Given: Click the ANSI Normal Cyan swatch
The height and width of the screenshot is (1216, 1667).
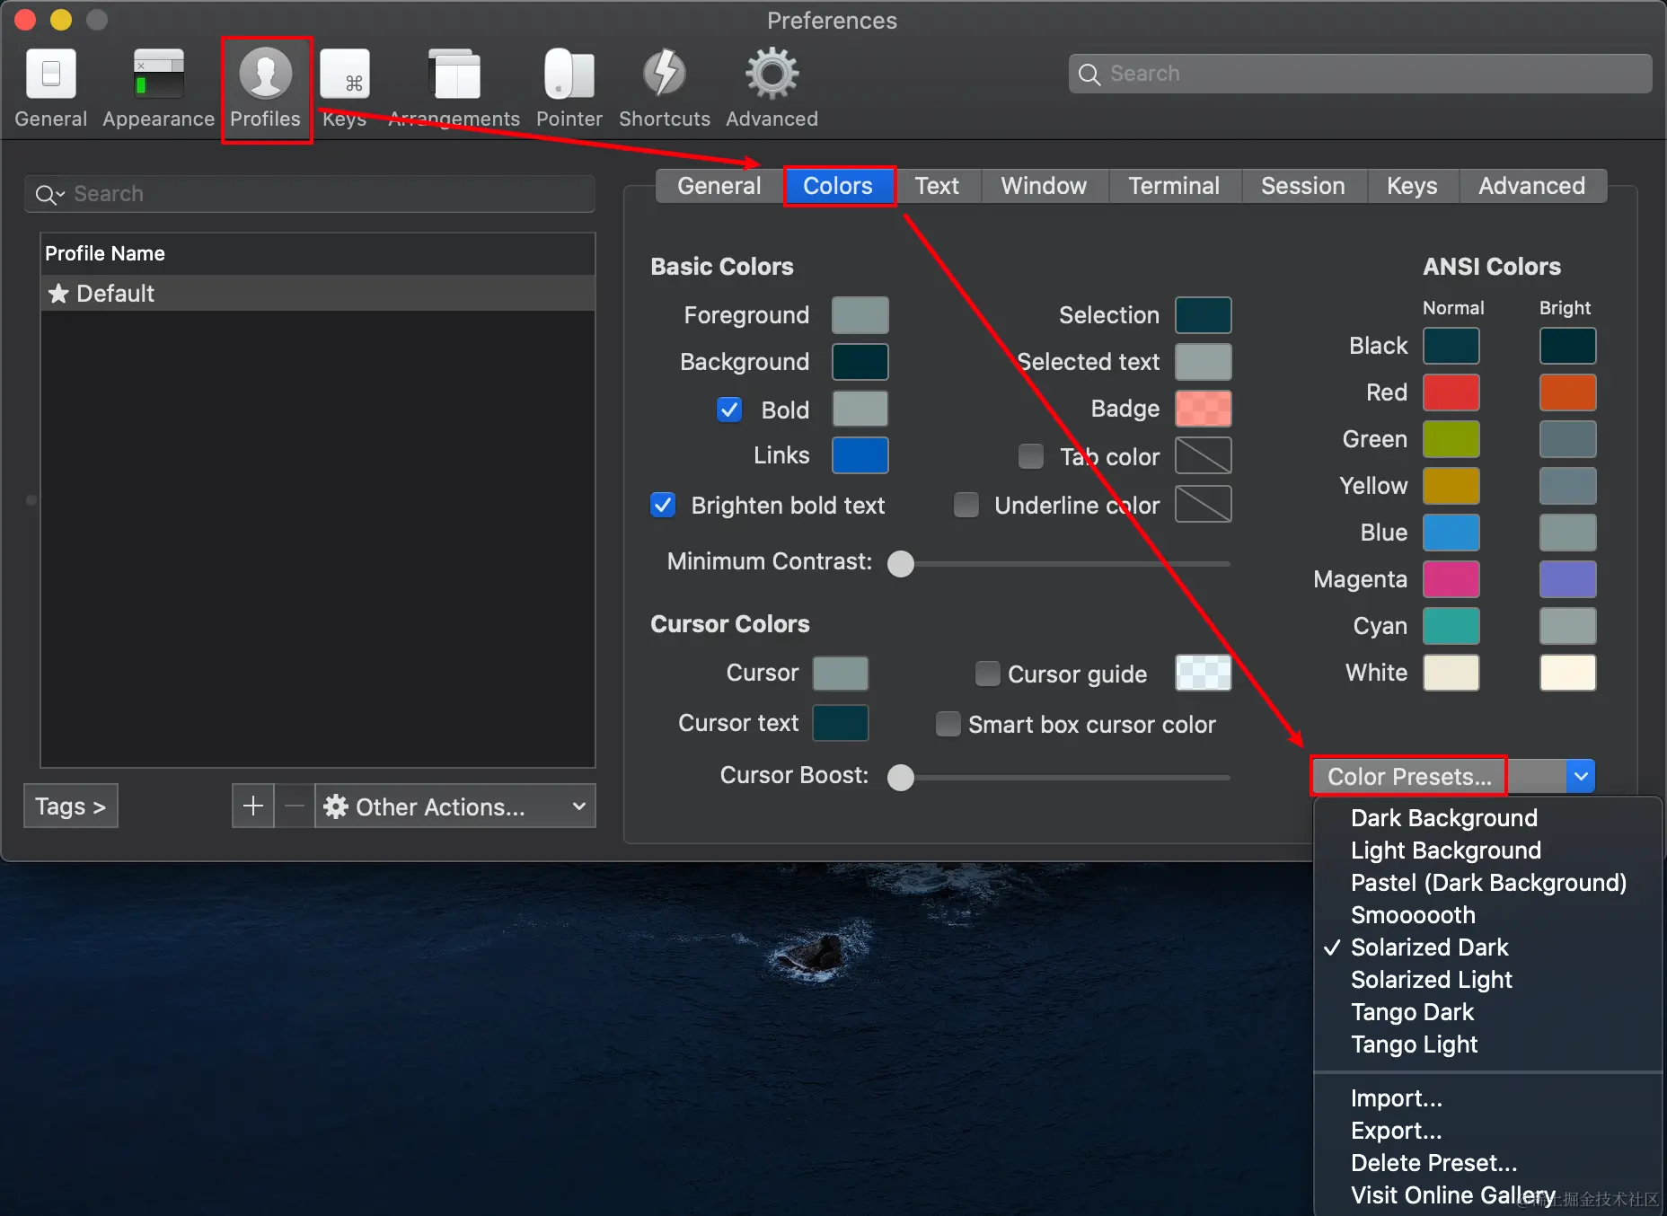Looking at the screenshot, I should (x=1451, y=626).
